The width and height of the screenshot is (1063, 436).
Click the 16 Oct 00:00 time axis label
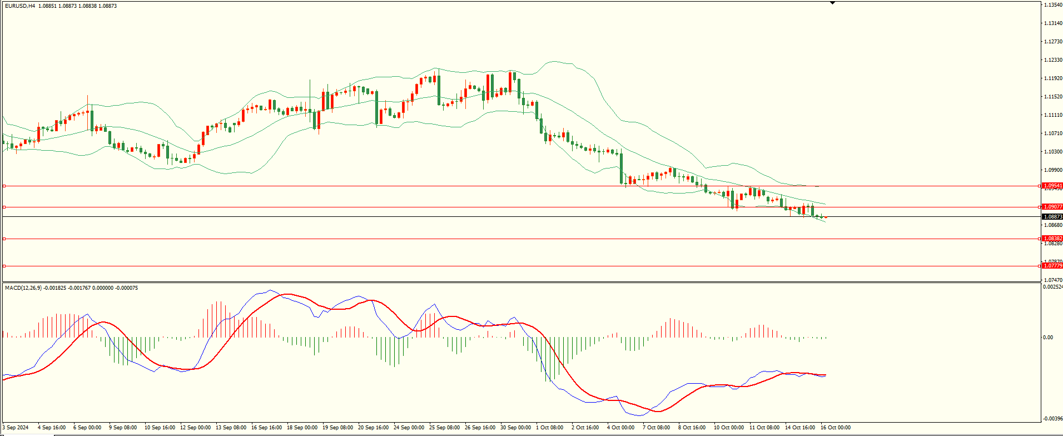[836, 428]
